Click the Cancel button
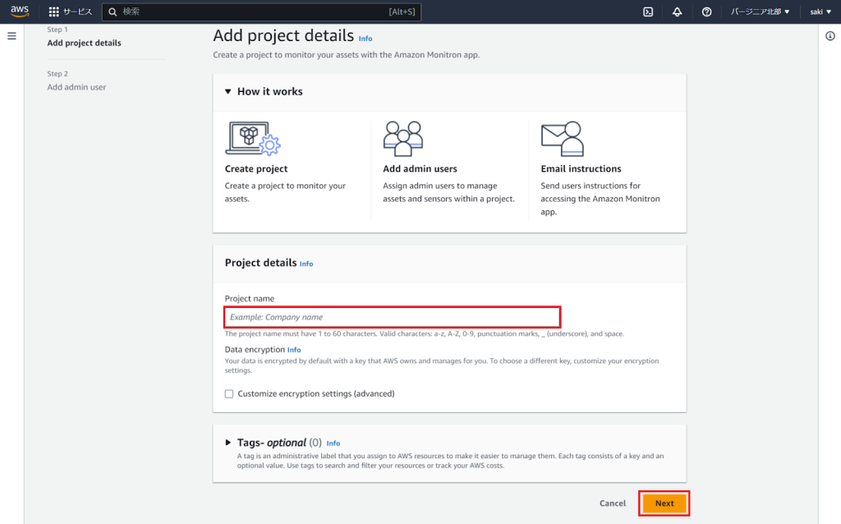 click(x=613, y=503)
